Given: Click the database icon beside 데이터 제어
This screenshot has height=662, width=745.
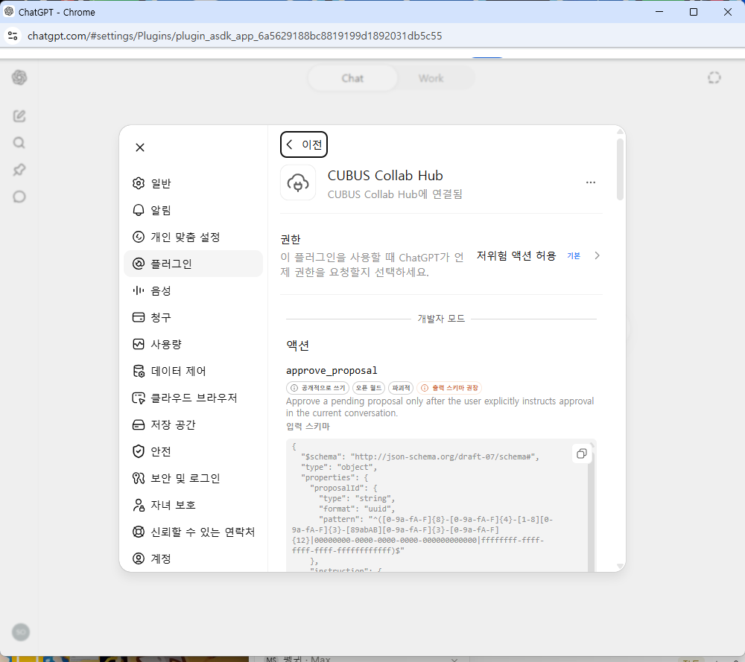Looking at the screenshot, I should coord(139,371).
